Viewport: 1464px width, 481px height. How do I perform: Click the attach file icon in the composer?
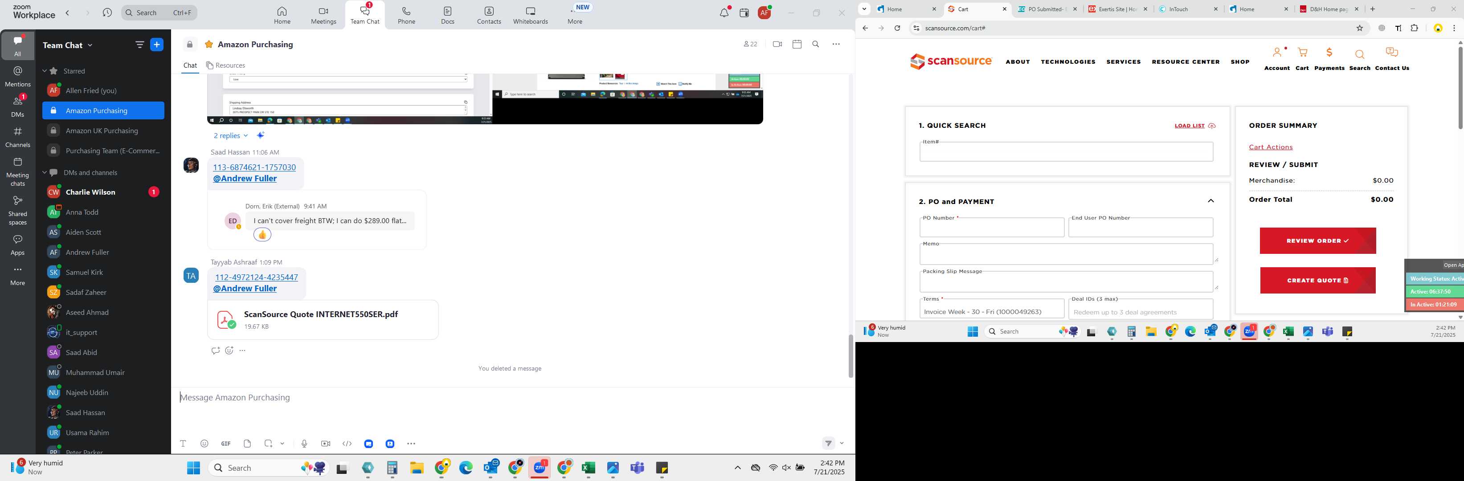(x=247, y=444)
